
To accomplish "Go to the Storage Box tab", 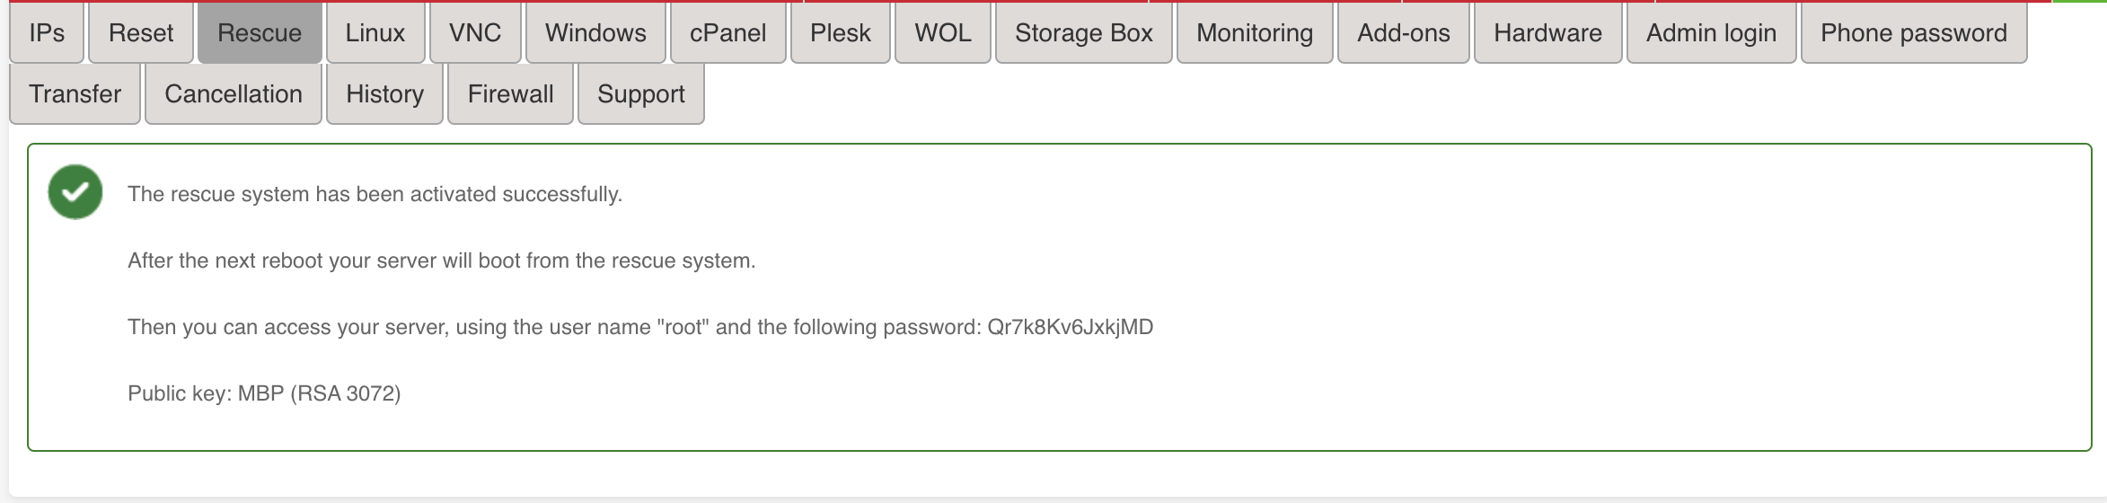I will pos(1084,33).
